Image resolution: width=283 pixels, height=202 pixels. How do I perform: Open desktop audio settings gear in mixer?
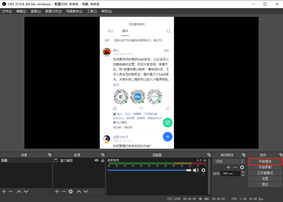tap(203, 170)
